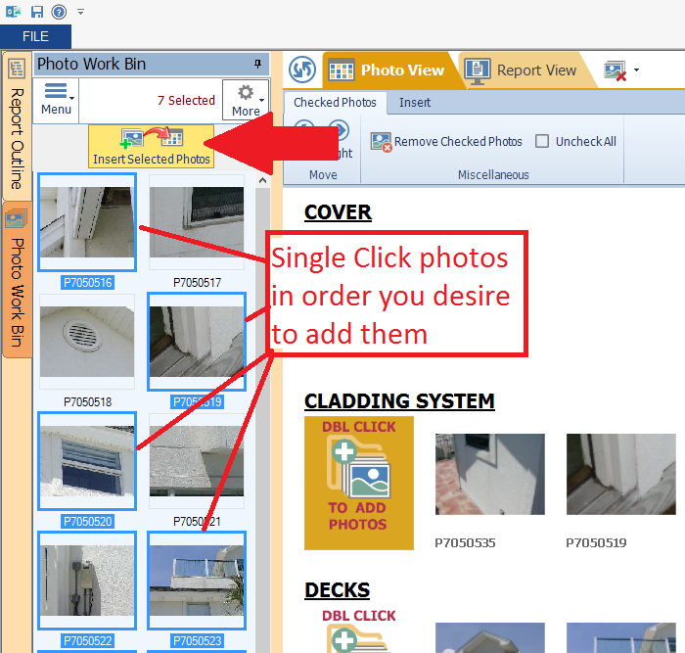Click DBL CLICK TO ADD PHOTOS tile in Cladding System
685x653 pixels.
tap(359, 483)
